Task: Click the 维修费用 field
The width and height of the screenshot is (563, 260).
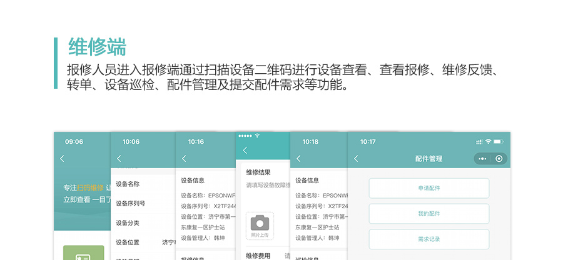Action: (263, 256)
